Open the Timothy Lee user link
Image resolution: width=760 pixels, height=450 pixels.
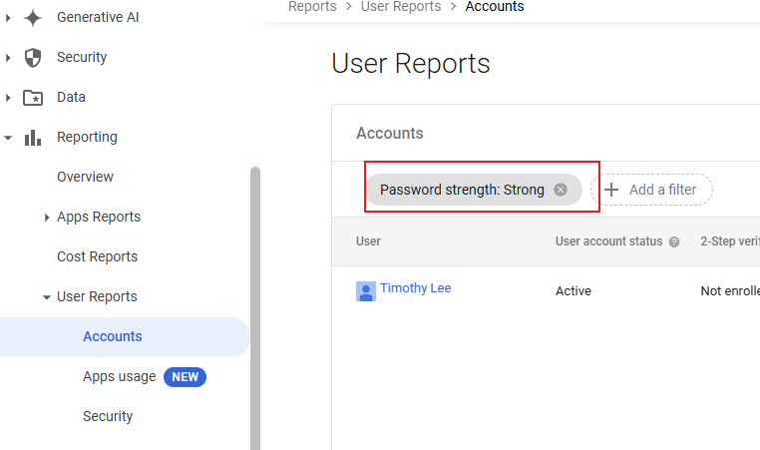(415, 288)
